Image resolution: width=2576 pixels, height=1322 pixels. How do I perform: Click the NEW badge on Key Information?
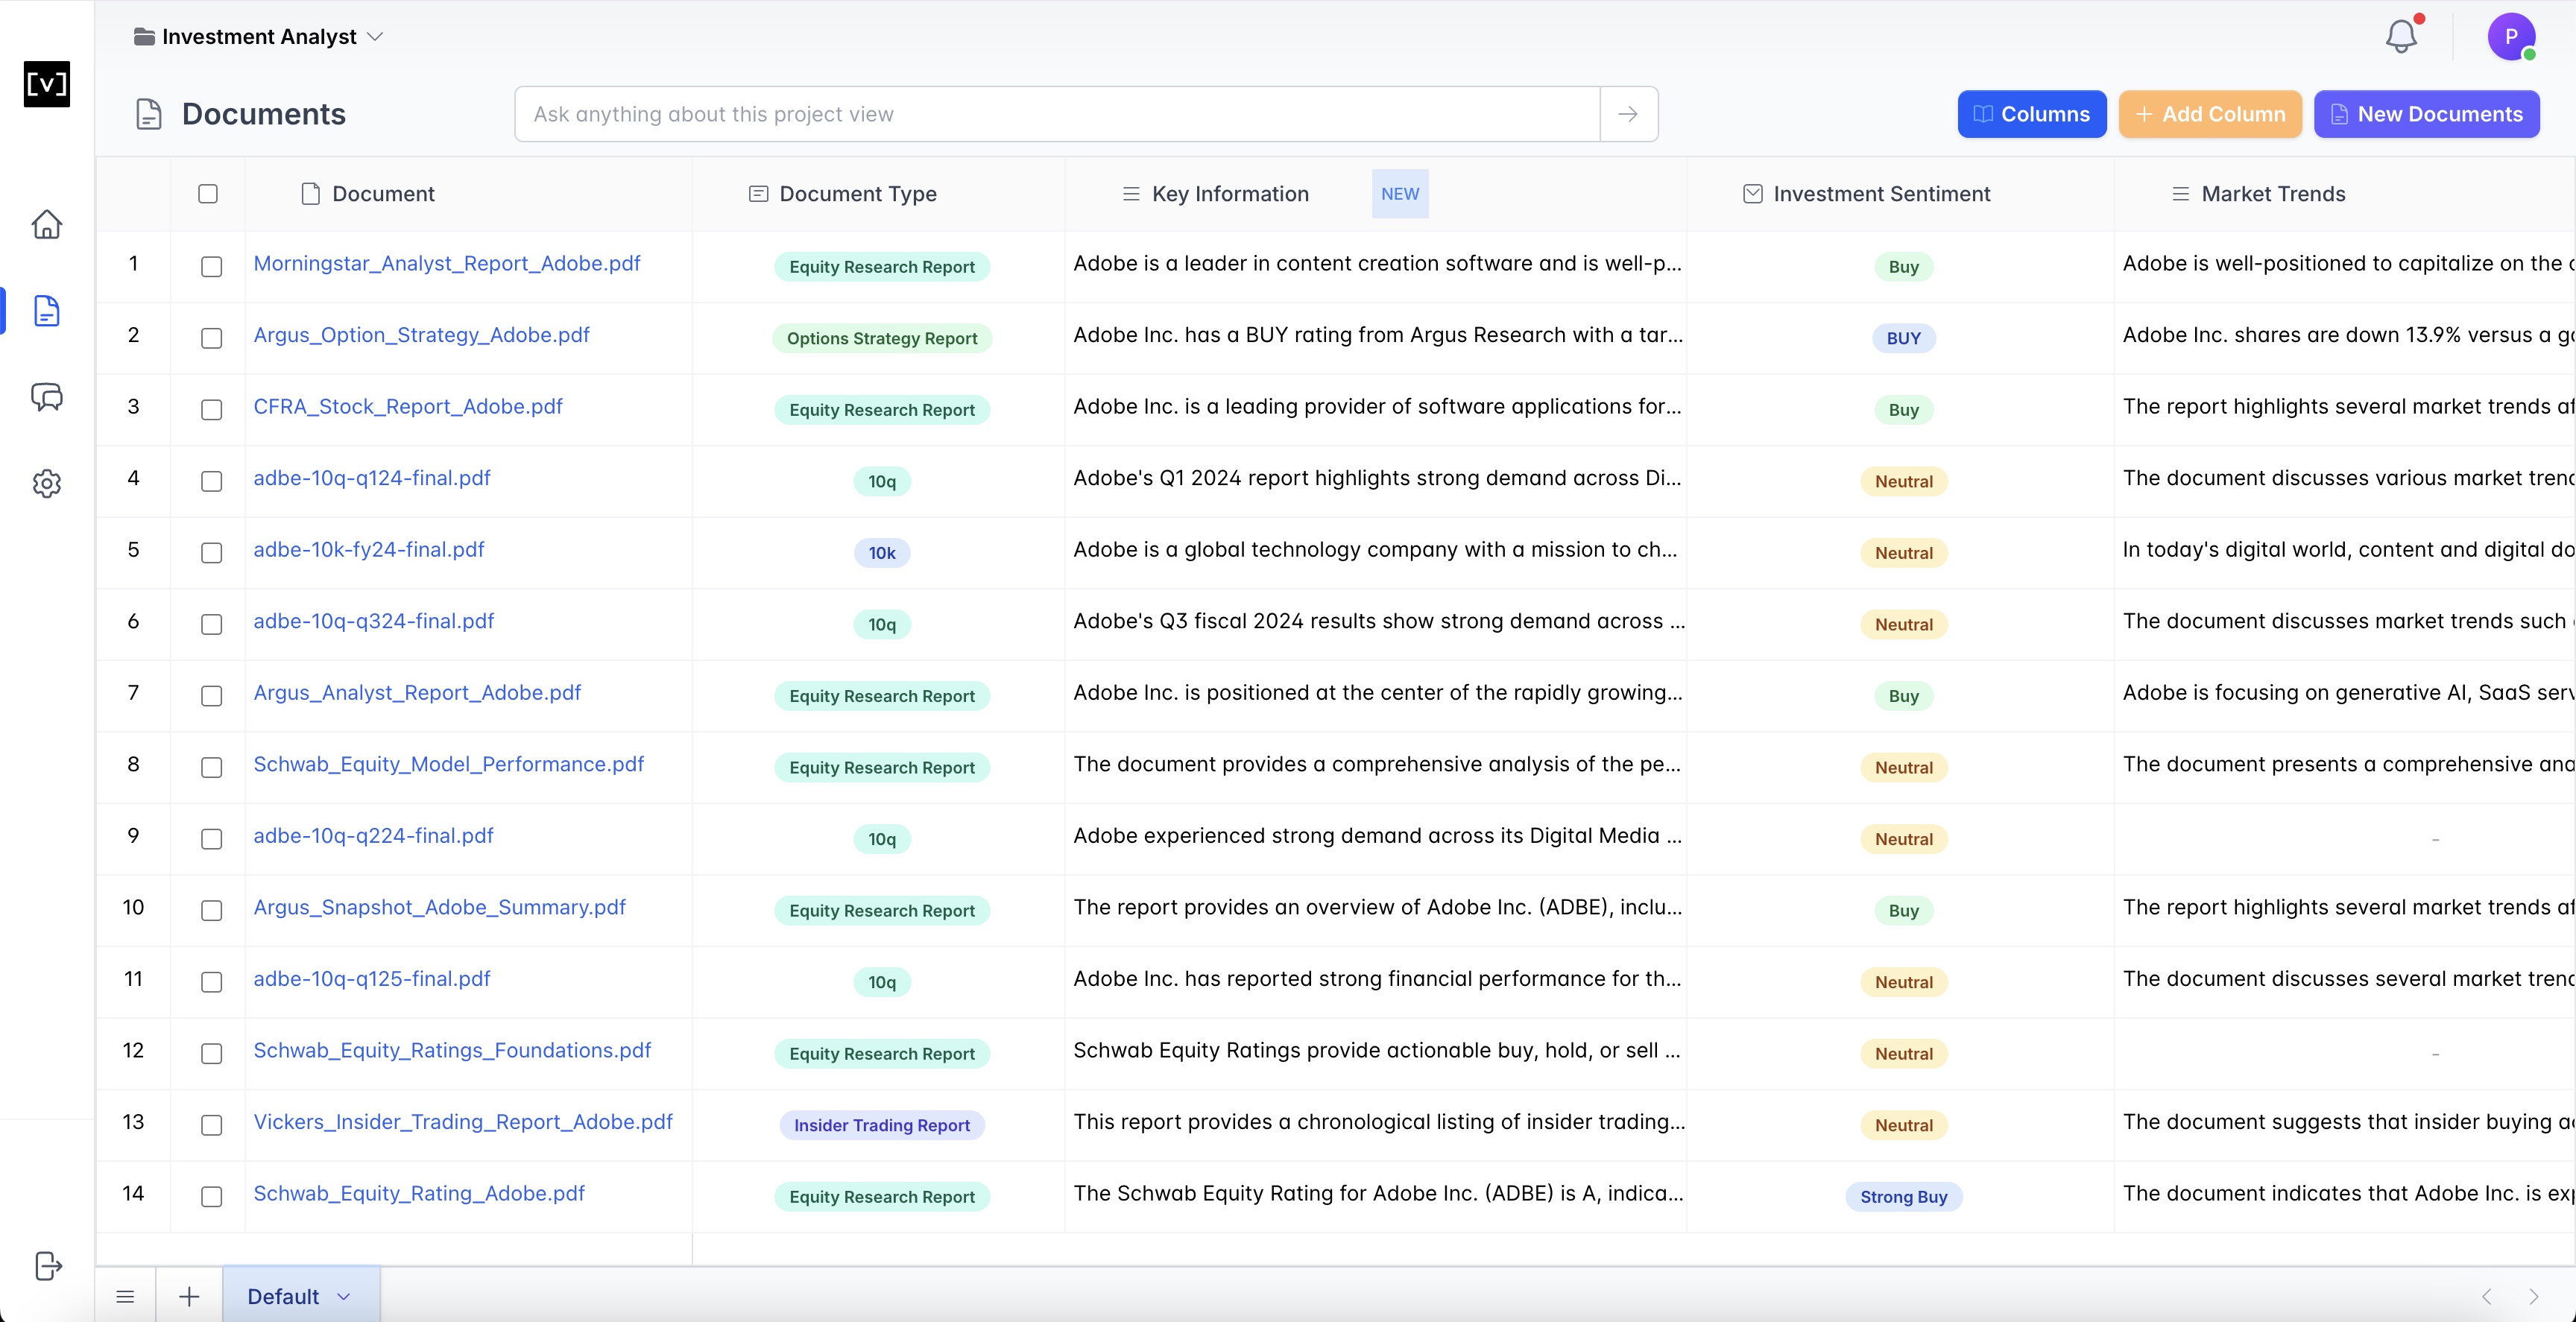click(1399, 194)
